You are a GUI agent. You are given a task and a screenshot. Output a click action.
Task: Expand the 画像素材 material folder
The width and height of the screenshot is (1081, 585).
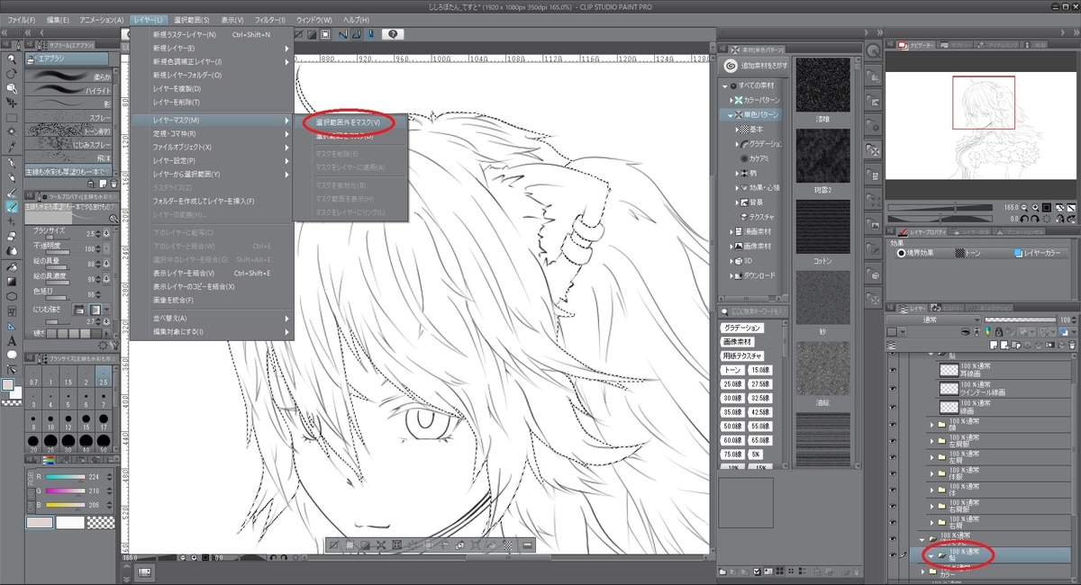[731, 246]
